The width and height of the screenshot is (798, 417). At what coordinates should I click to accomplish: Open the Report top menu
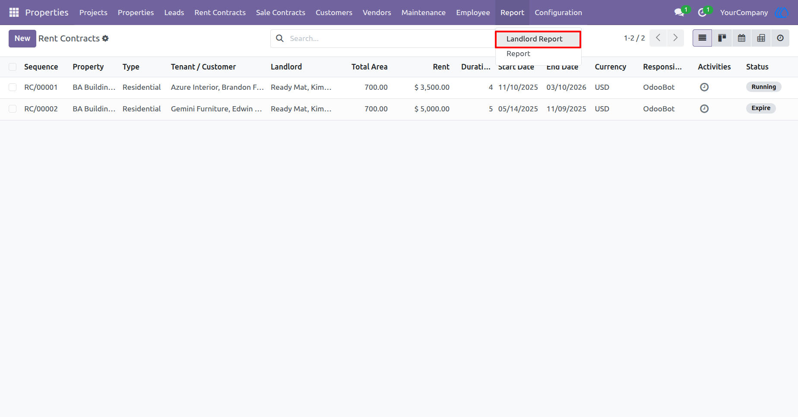coord(512,13)
